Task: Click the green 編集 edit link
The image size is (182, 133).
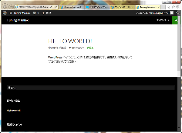Action: coord(90,48)
